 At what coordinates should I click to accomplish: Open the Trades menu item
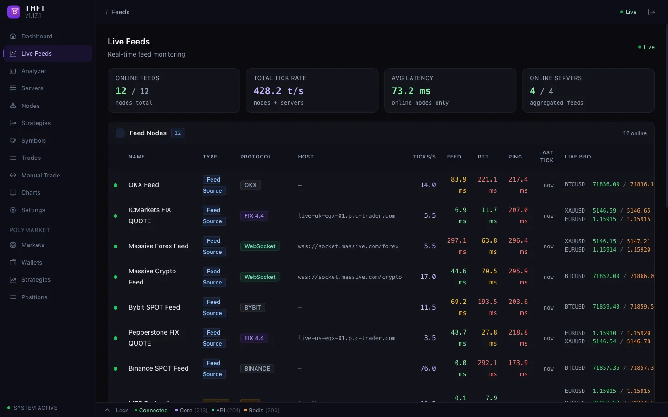point(31,158)
